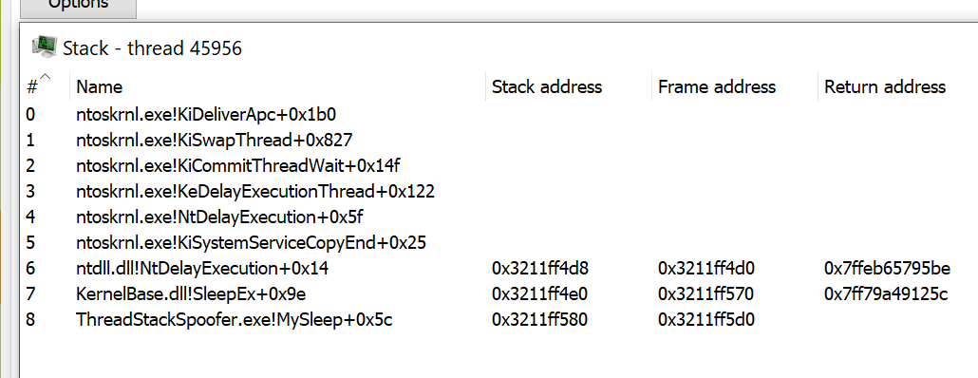Select row ntoskrnl.exe!KiDeliverApc+0x1b0
978x378 pixels.
pyautogui.click(x=499, y=114)
